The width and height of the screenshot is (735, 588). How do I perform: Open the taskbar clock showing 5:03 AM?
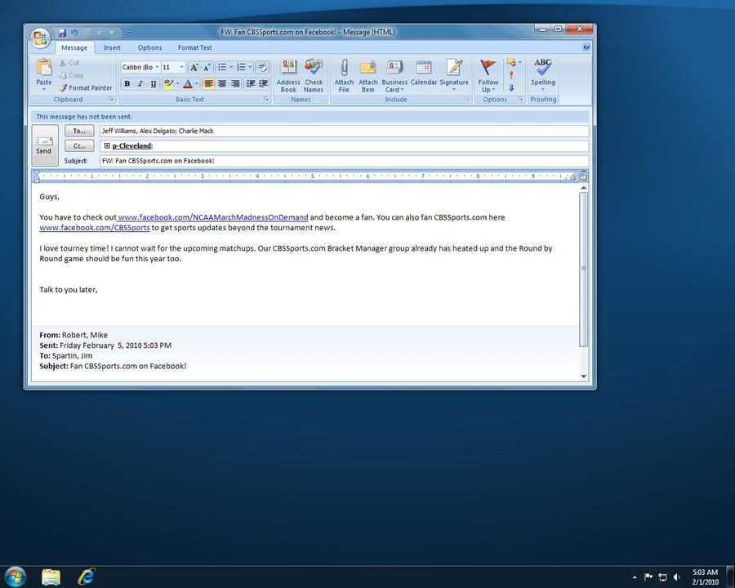(x=705, y=577)
